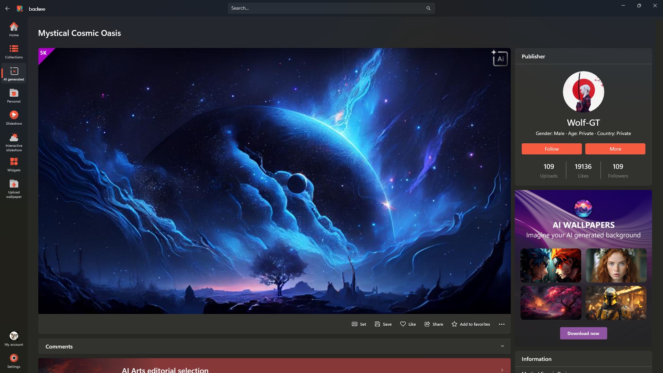Select Collections from the sidebar
Image resolution: width=663 pixels, height=373 pixels.
[14, 51]
